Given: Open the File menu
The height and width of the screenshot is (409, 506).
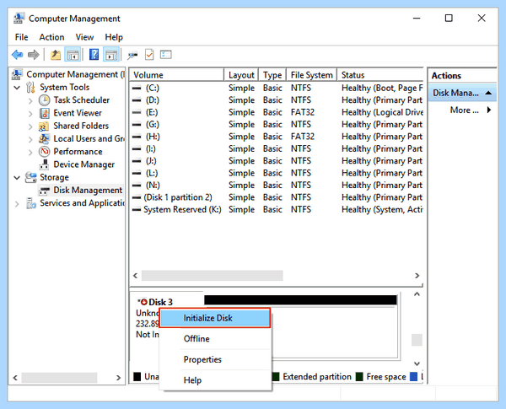Looking at the screenshot, I should pos(21,37).
